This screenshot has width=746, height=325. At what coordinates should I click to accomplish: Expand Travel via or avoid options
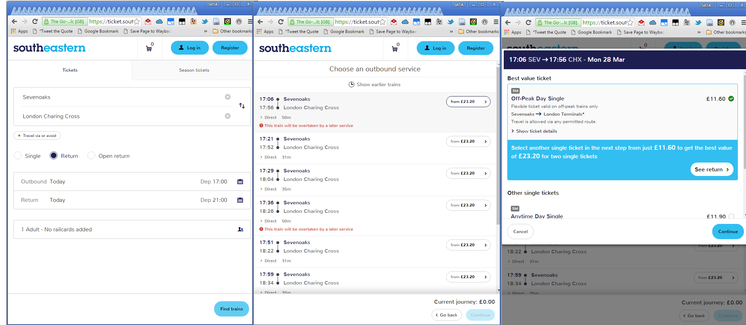pos(37,136)
